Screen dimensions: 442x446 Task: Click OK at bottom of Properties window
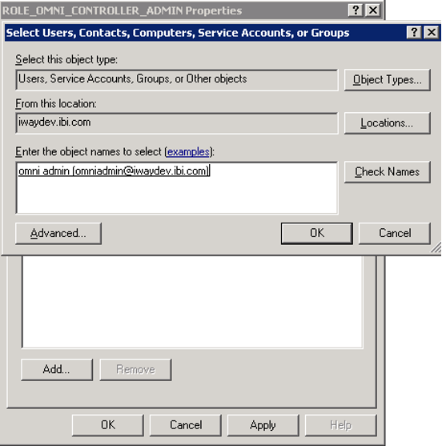[108, 425]
